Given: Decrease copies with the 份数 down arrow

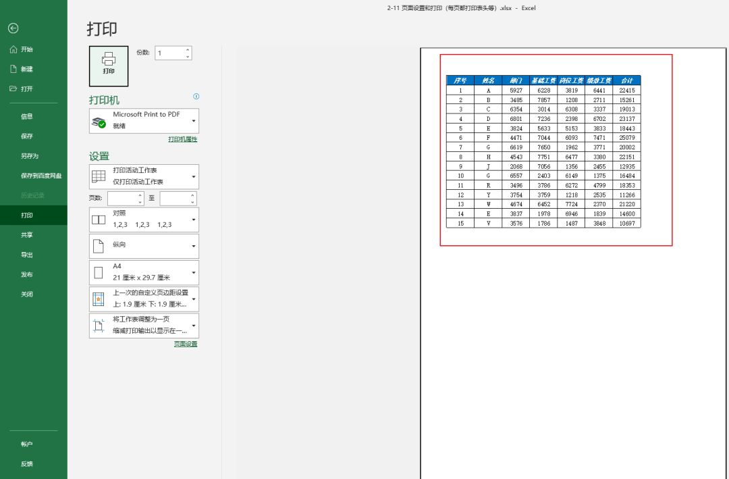Looking at the screenshot, I should (x=188, y=56).
